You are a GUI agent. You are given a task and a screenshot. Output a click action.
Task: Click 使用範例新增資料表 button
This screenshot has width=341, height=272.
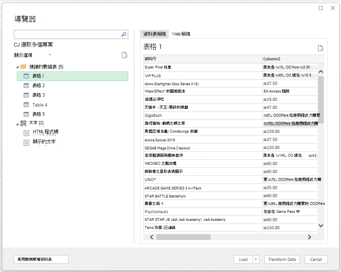pyautogui.click(x=41, y=259)
